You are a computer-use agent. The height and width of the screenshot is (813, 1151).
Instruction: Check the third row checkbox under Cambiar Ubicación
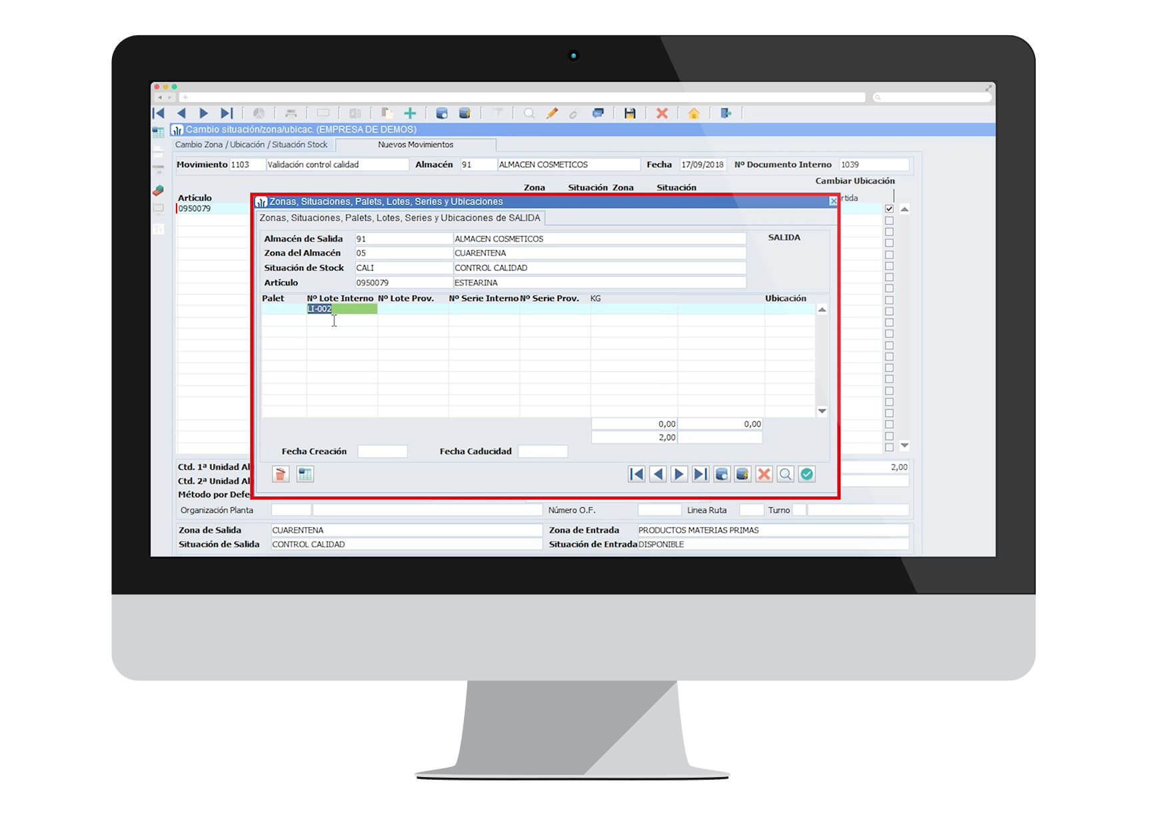(x=889, y=232)
